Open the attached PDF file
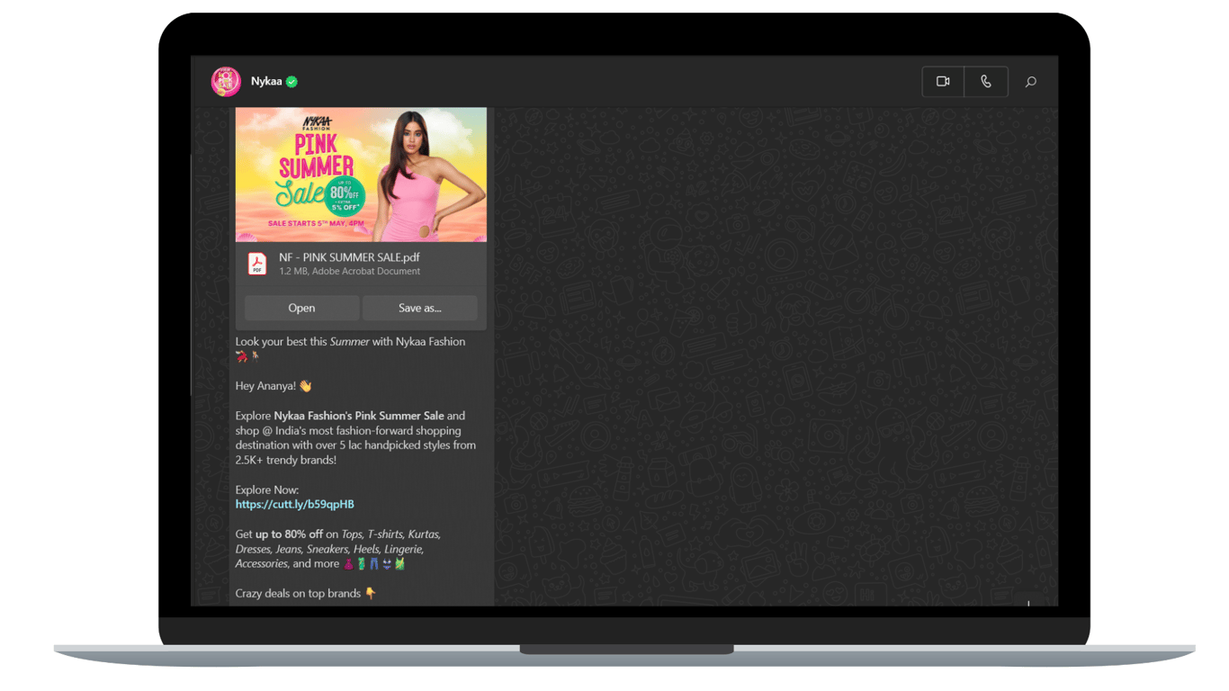 click(301, 308)
